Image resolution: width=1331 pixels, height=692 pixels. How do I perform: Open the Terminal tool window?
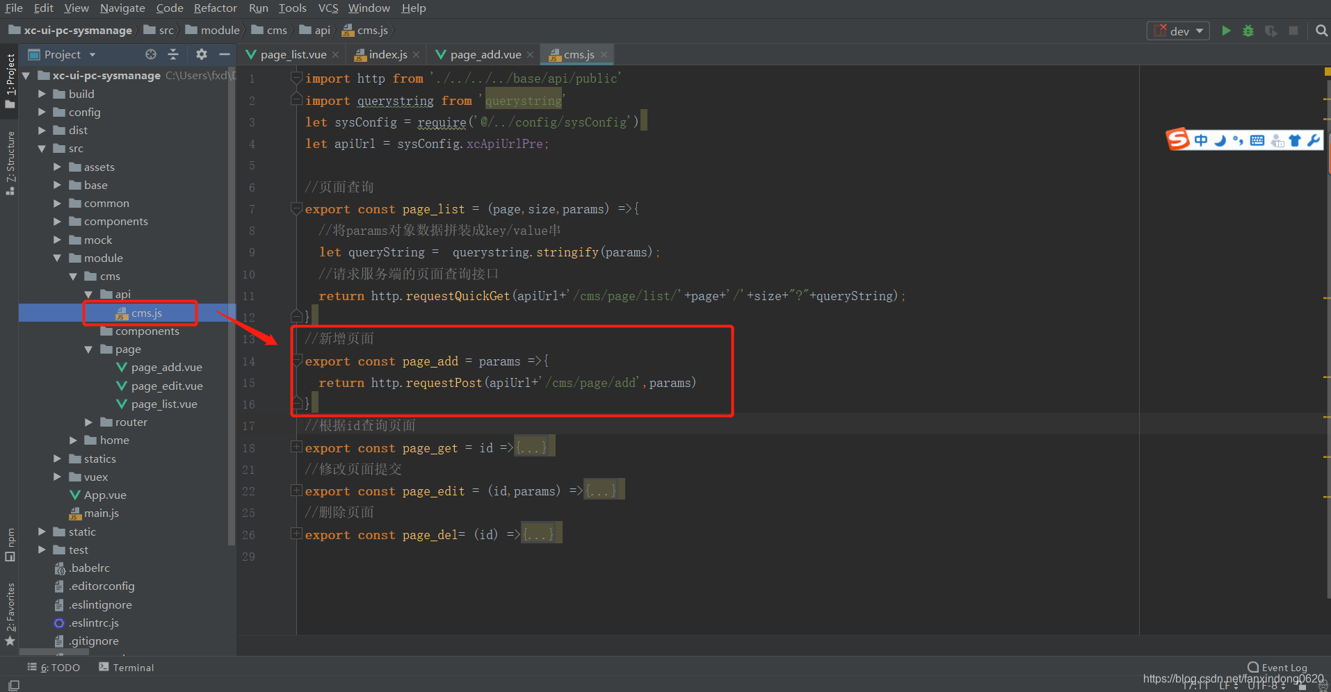127,667
